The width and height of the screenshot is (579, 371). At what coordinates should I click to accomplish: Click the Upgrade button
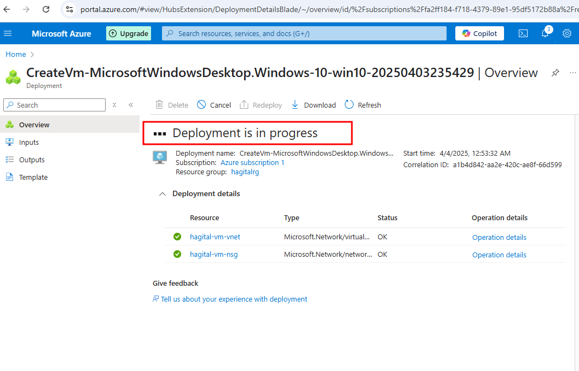click(x=129, y=33)
